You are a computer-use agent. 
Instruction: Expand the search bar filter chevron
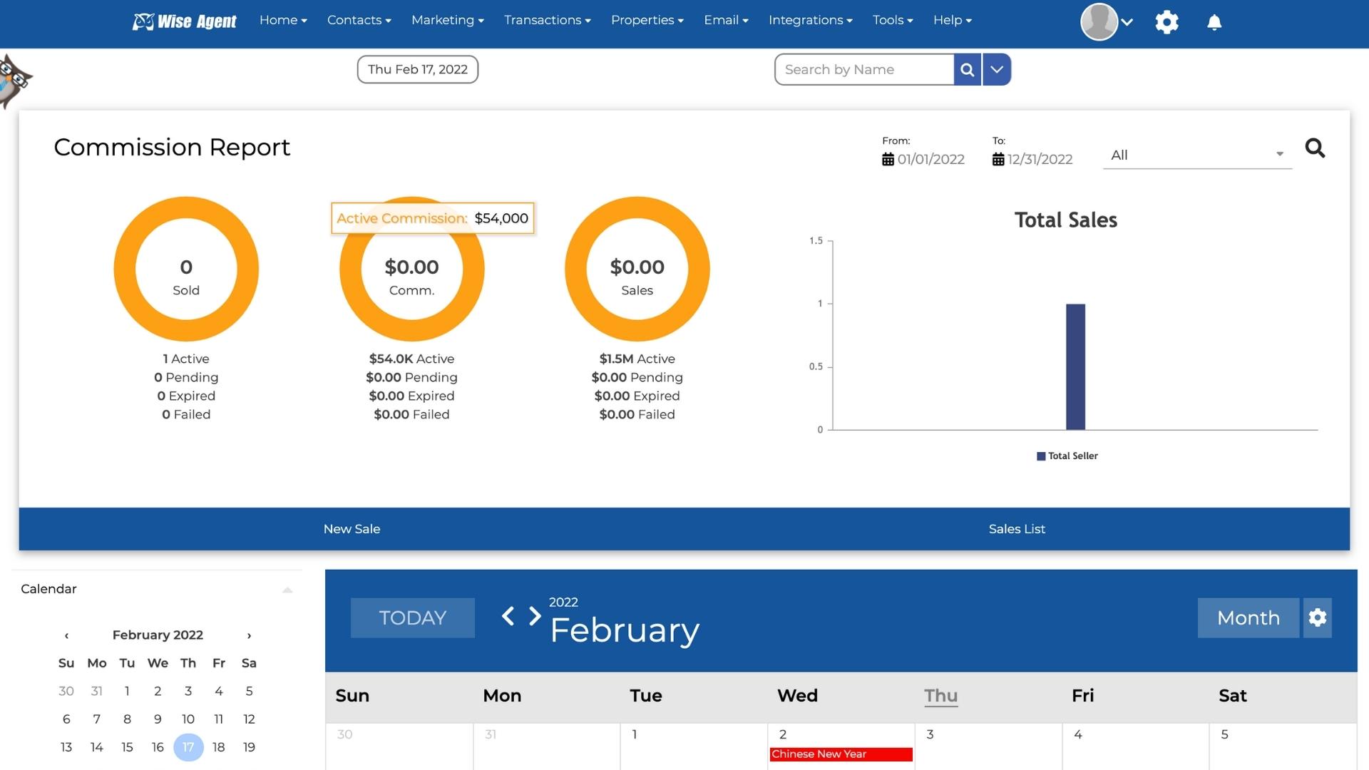click(x=997, y=68)
